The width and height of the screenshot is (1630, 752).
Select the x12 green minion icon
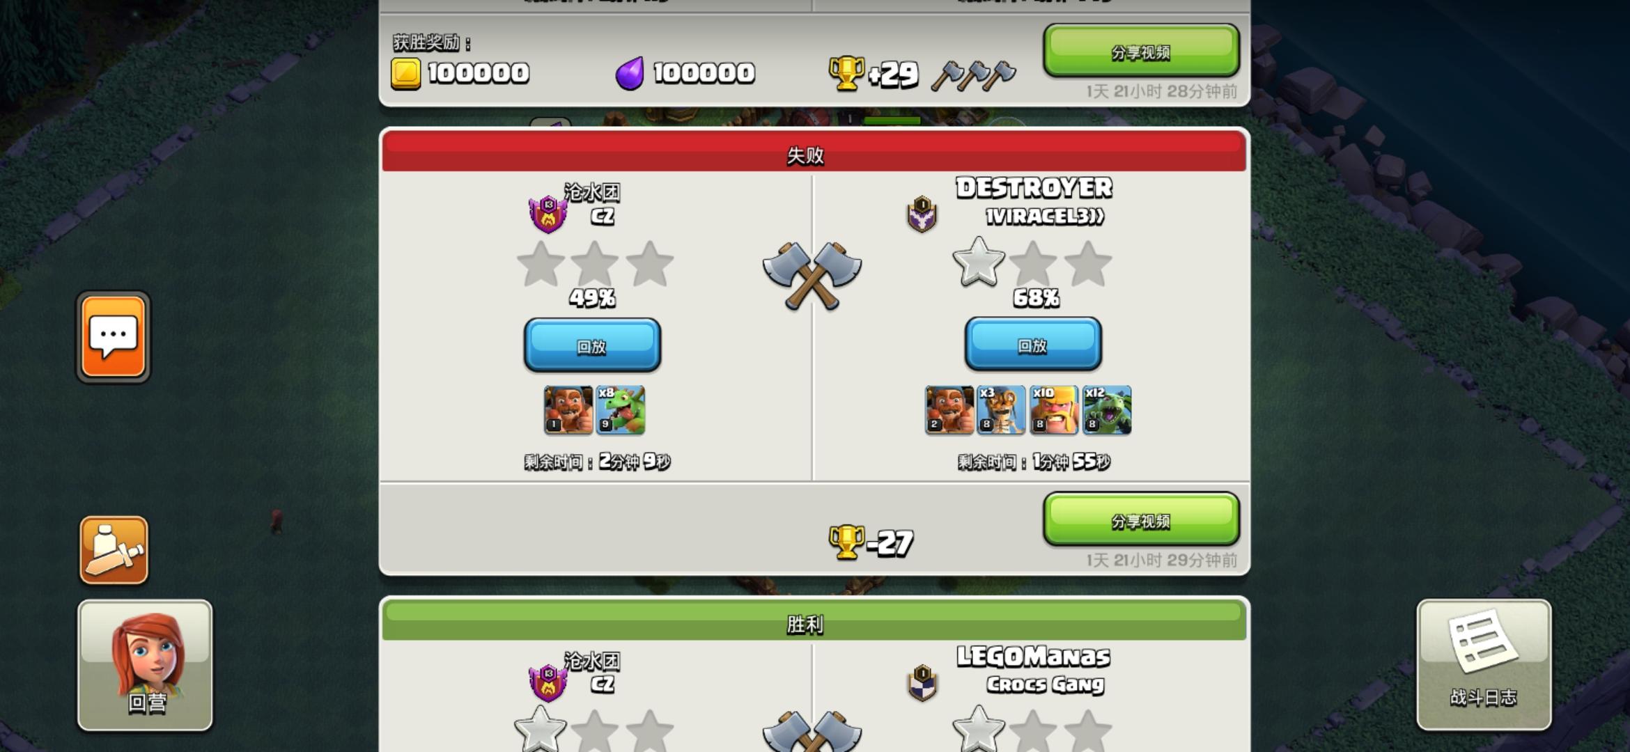coord(1107,410)
